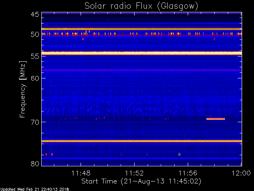Click the bright interference band near 54.5 MHz
Image resolution: width=254 pixels, height=191 pixels.
pyautogui.click(x=142, y=53)
